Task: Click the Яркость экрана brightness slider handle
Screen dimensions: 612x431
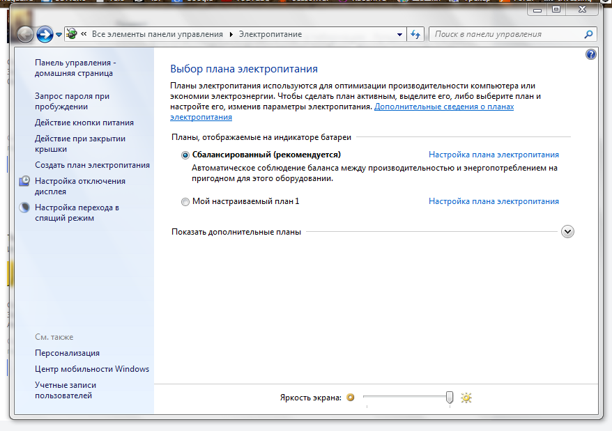Action: (450, 397)
